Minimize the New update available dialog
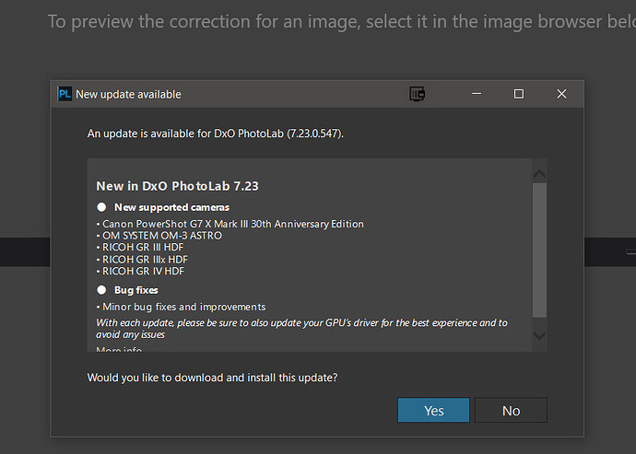 click(x=477, y=94)
